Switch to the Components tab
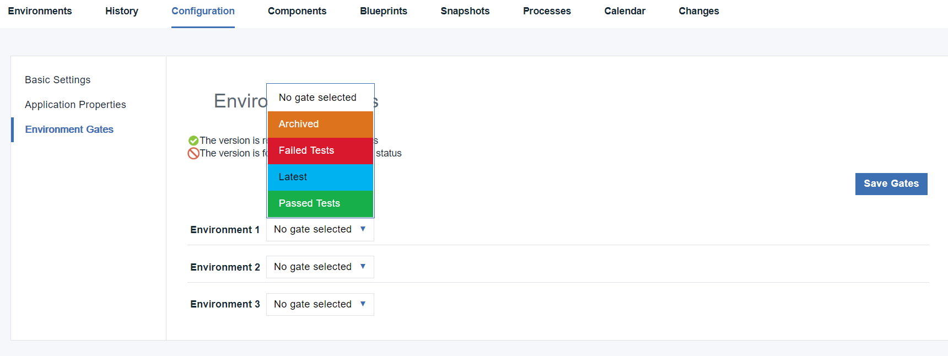948x356 pixels. click(x=297, y=11)
